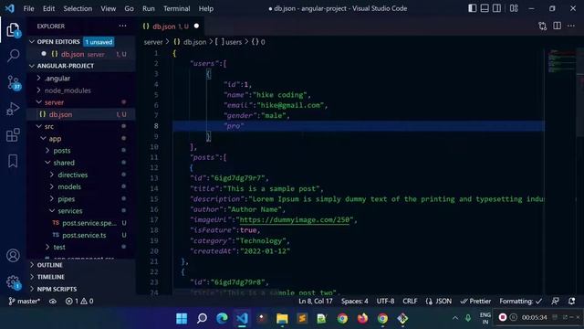The image size is (584, 329).
Task: Open Source Control view with badge
Action: [14, 82]
